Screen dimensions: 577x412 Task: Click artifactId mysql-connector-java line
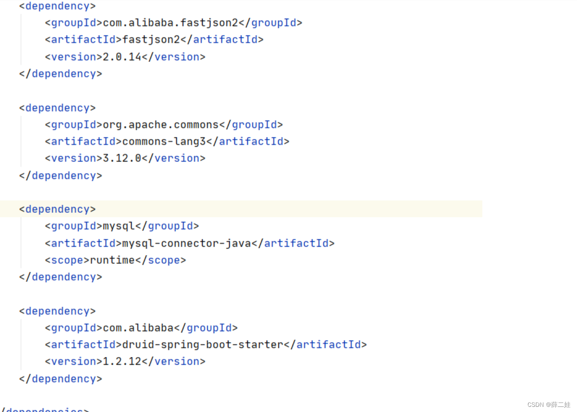point(190,243)
